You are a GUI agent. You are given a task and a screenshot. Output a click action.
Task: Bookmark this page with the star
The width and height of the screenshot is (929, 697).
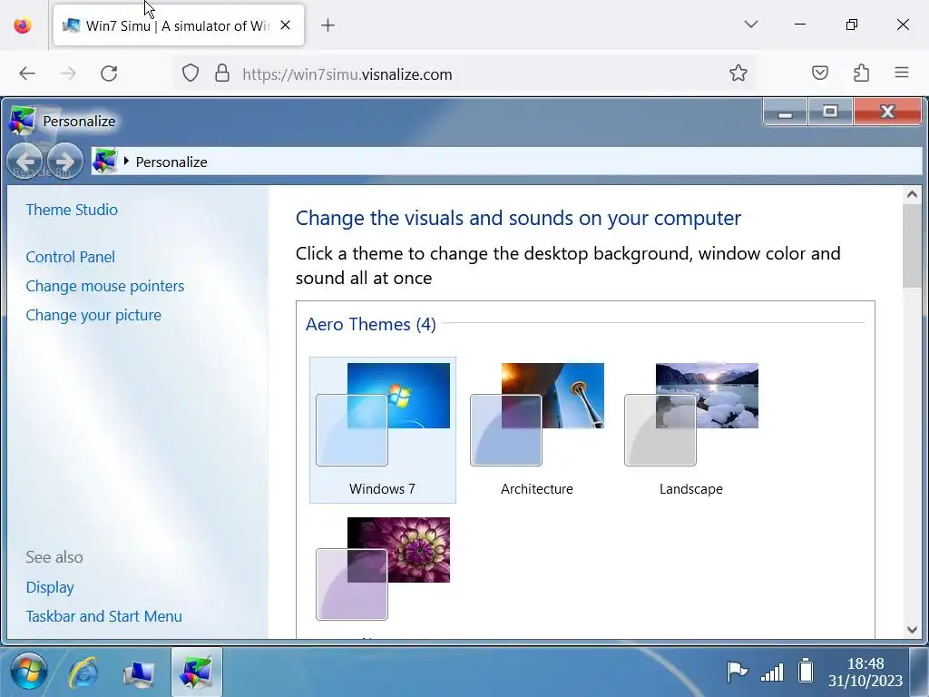[x=738, y=73]
